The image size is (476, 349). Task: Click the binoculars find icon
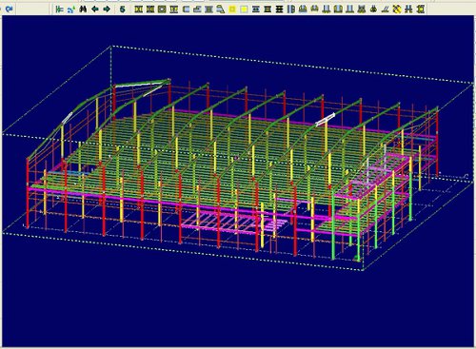click(83, 10)
